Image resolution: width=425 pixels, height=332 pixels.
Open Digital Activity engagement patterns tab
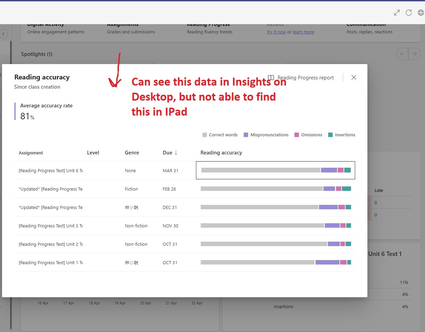click(56, 29)
